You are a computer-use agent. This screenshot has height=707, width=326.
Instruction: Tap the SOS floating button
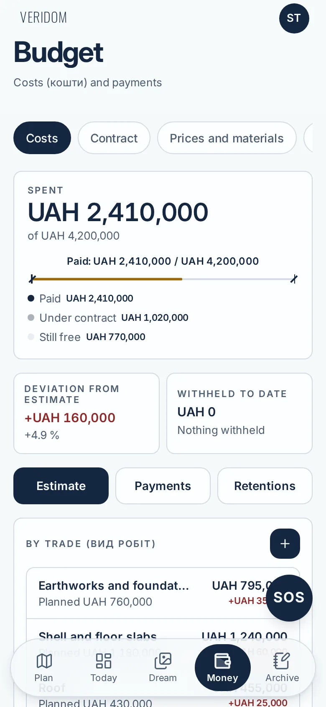[x=289, y=598]
